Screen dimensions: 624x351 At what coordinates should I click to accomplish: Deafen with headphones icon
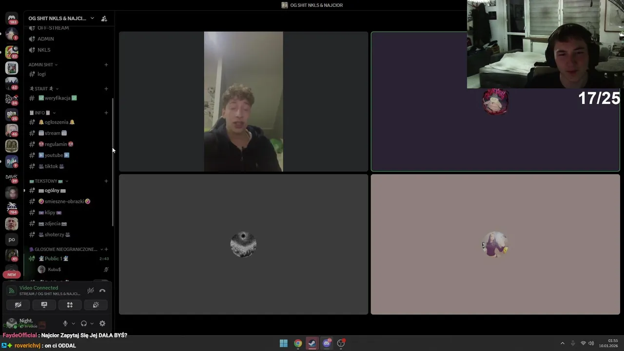pyautogui.click(x=84, y=323)
